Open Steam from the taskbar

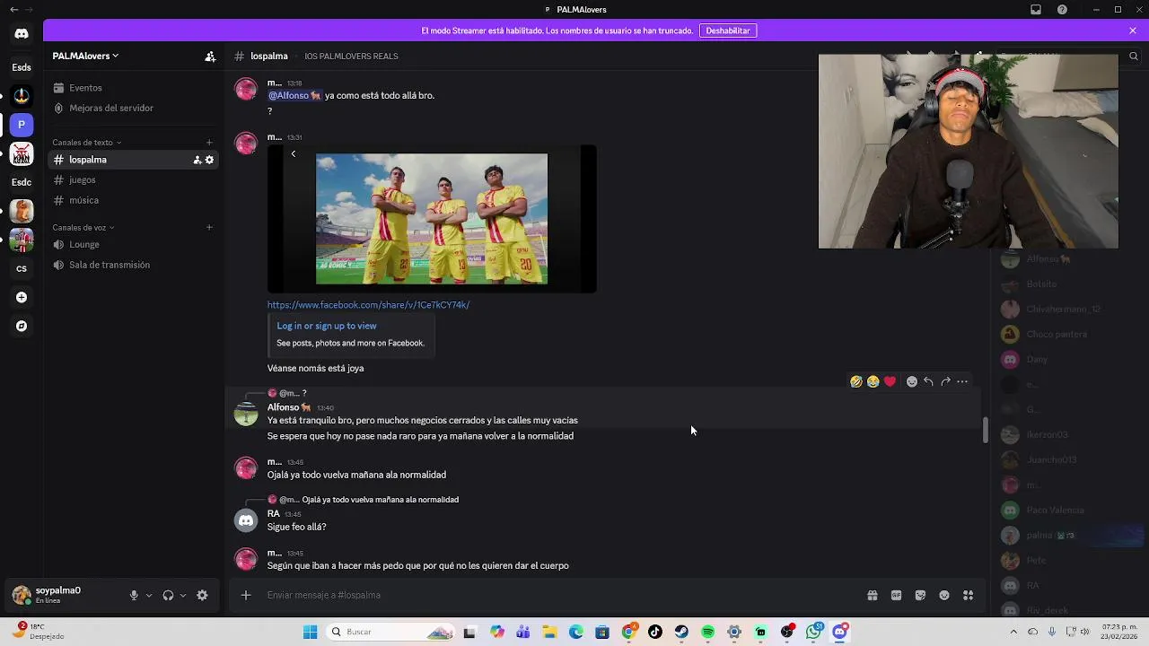tap(681, 632)
